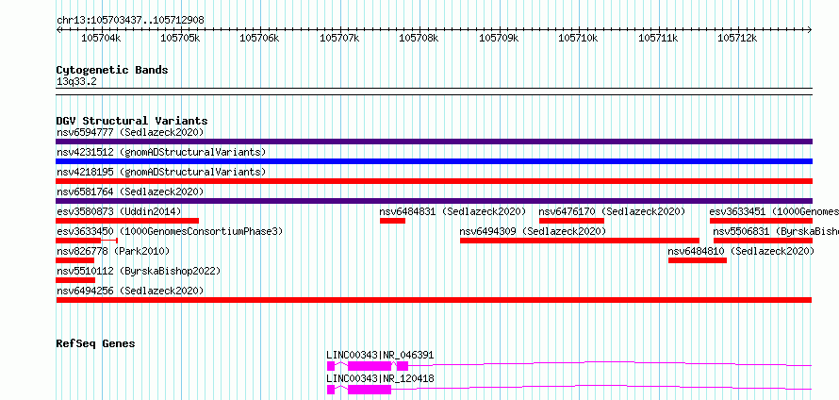
Task: Click the red esv3580873 variant bar
Action: (x=127, y=221)
